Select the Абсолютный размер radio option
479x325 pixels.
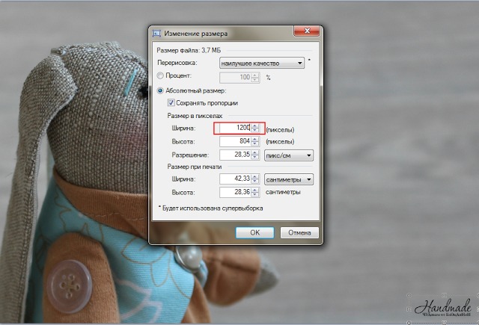[159, 90]
